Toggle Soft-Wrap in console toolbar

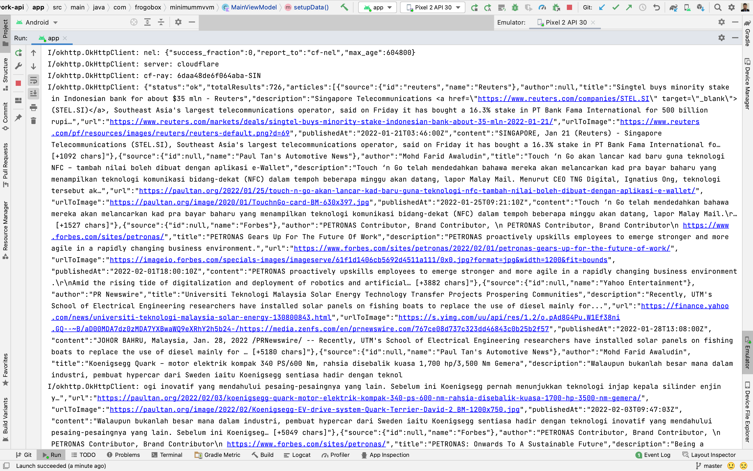coord(34,80)
